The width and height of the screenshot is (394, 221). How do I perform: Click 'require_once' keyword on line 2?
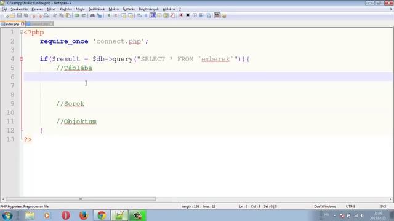point(64,41)
